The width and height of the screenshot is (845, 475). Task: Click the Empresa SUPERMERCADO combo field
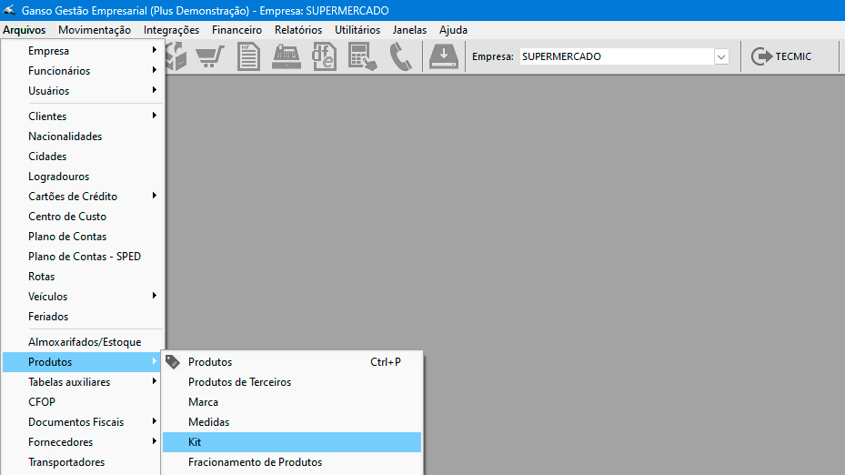click(624, 56)
